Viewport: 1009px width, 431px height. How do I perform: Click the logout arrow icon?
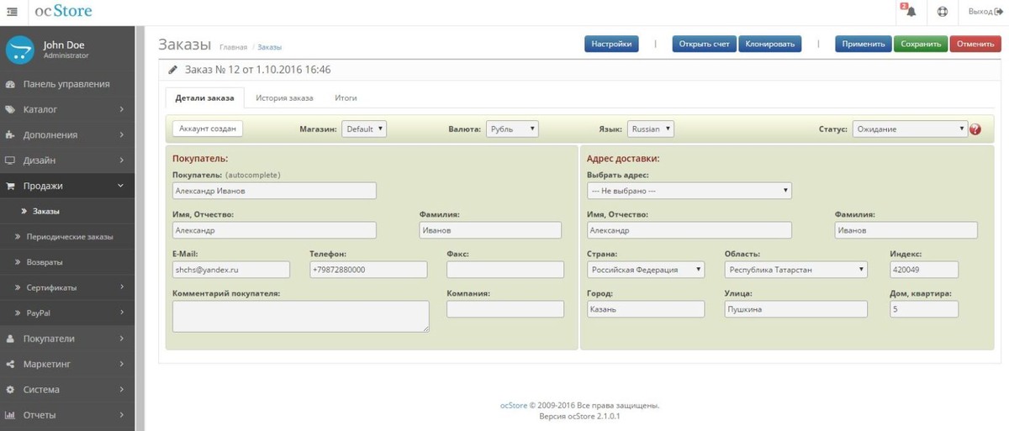999,12
